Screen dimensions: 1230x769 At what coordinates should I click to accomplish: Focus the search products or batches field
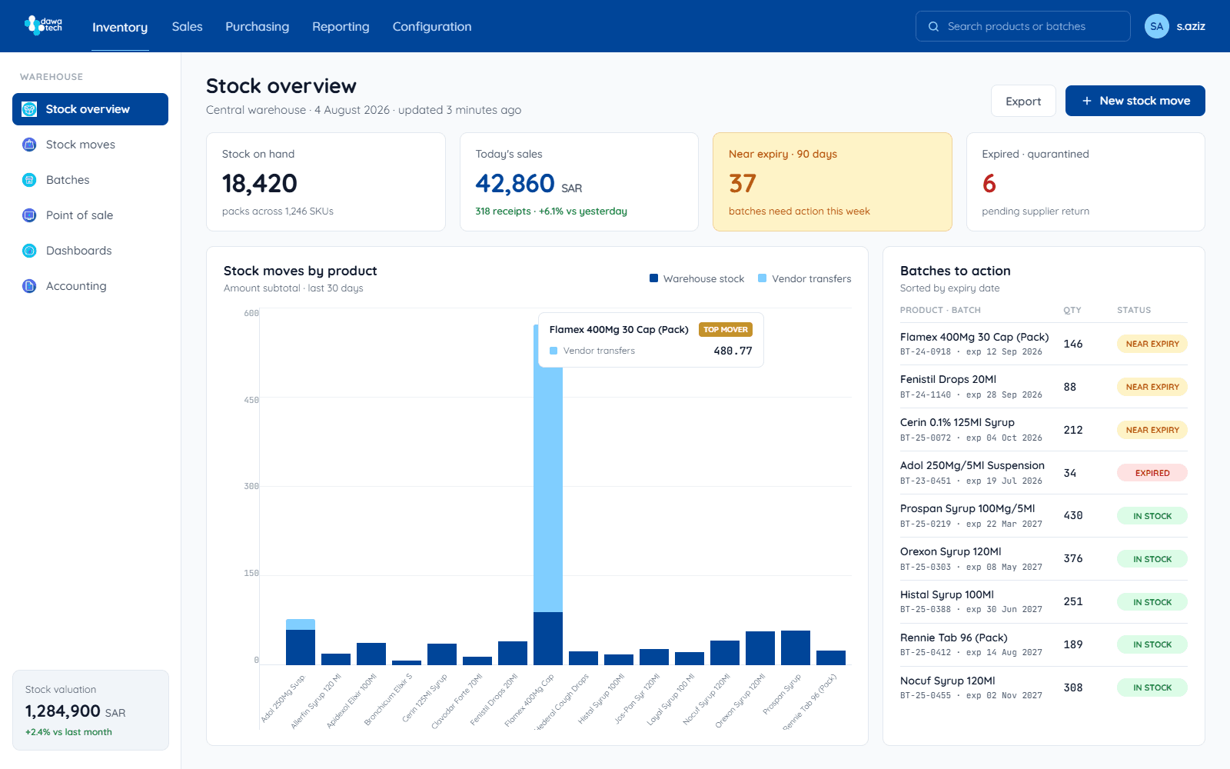pyautogui.click(x=1022, y=26)
